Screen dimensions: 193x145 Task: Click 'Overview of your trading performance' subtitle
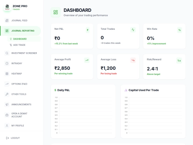86,15
